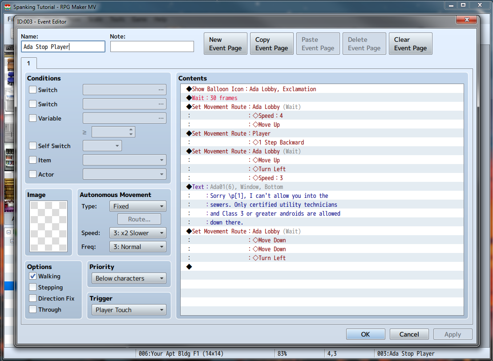Click the Apply button
Viewport: 493px width, 361px height.
coord(453,334)
